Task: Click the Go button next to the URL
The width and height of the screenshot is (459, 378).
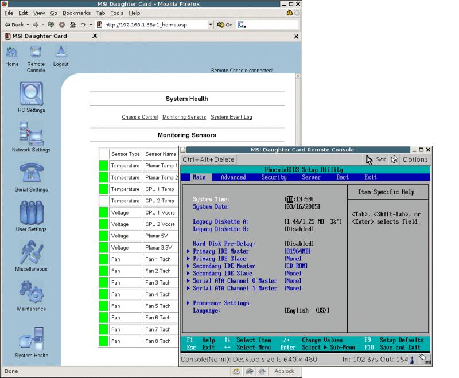Action: [x=225, y=25]
